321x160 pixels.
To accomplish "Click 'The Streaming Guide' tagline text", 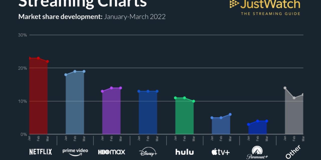I will click(x=270, y=14).
